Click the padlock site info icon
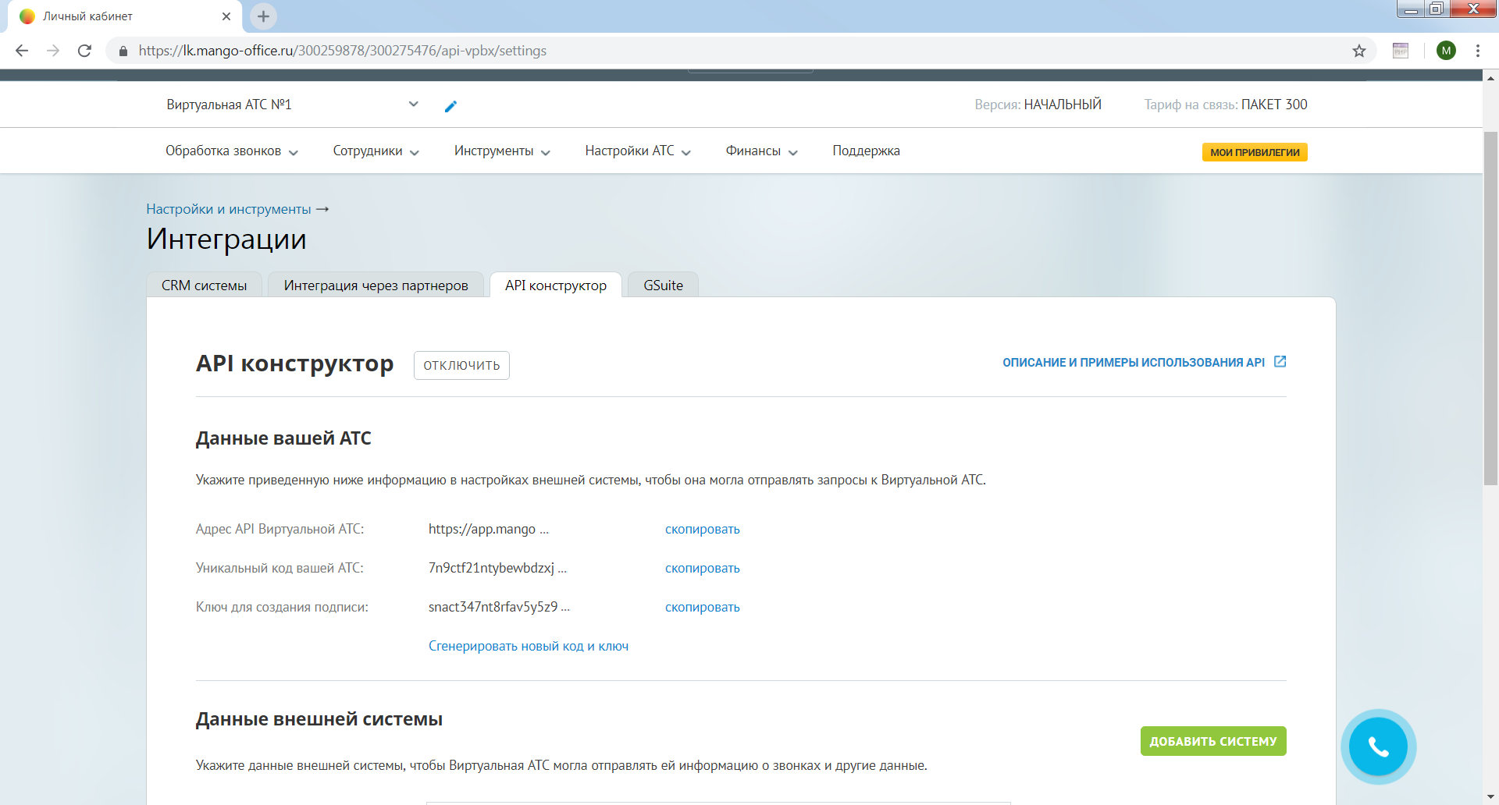1499x805 pixels. (123, 51)
